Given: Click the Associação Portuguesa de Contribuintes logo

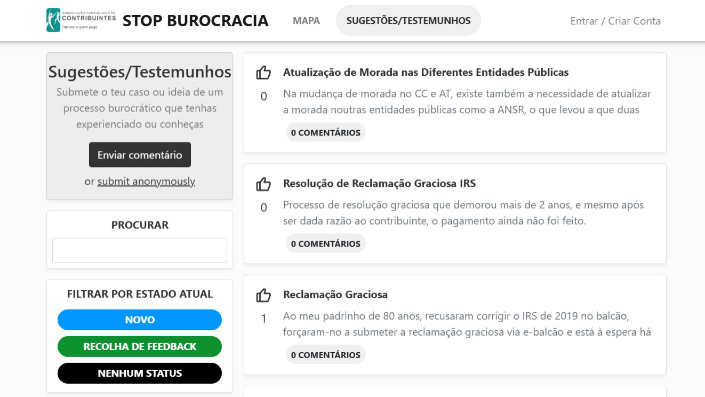Looking at the screenshot, I should tap(81, 20).
